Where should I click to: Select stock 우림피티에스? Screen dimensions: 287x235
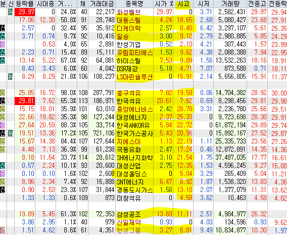(135, 53)
